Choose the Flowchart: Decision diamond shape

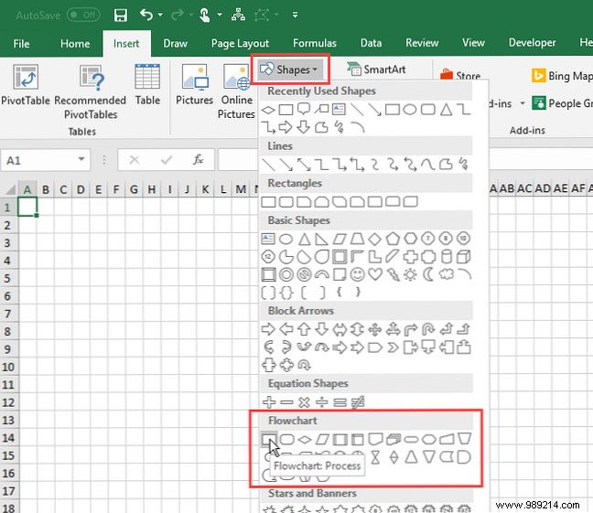pos(304,439)
